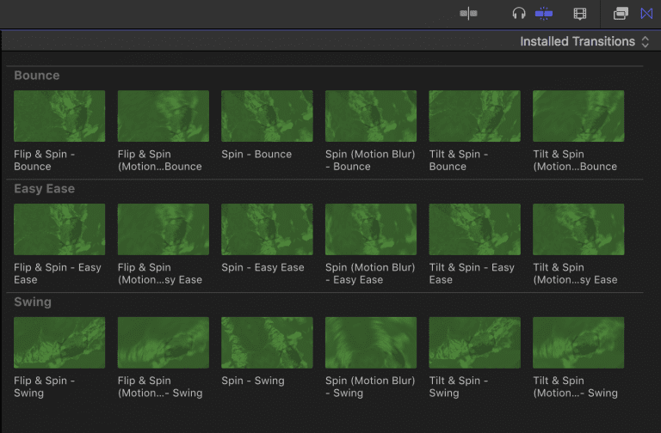Click the Swing section heading
Viewport: 661px width, 433px height.
[33, 302]
